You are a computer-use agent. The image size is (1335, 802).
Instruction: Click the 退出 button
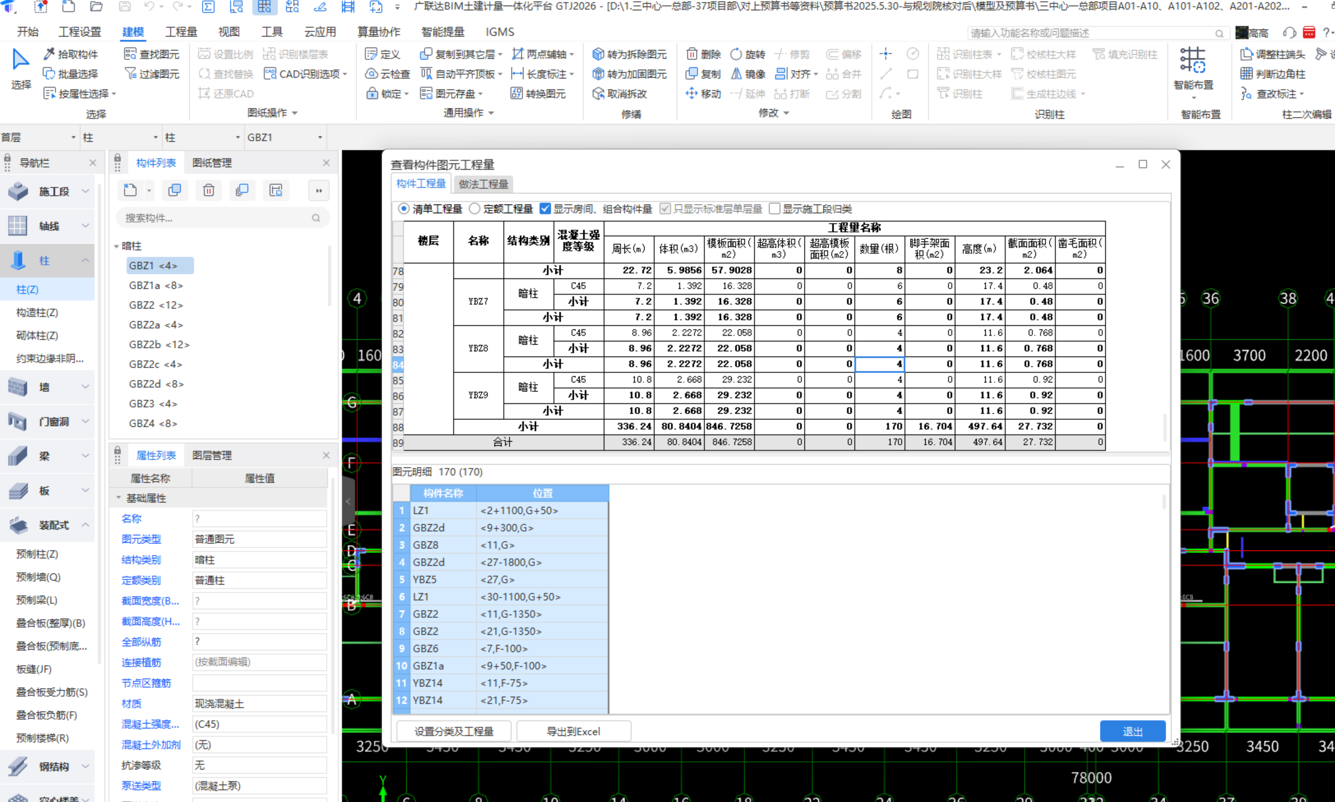[1132, 731]
